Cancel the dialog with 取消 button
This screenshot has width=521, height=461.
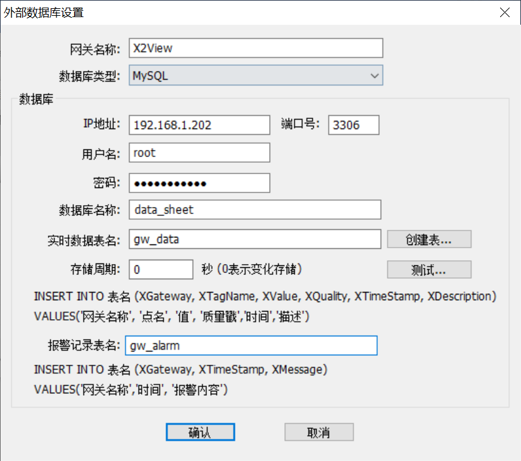[319, 432]
